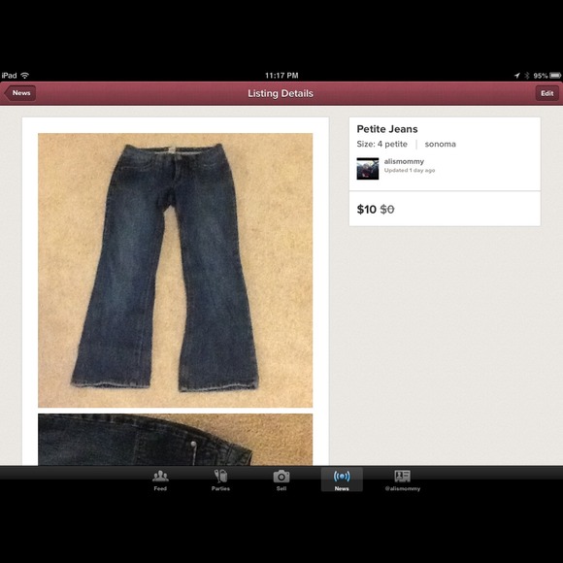Image resolution: width=563 pixels, height=563 pixels.
Task: Open the @alismommy profile tab icon
Action: 402,476
